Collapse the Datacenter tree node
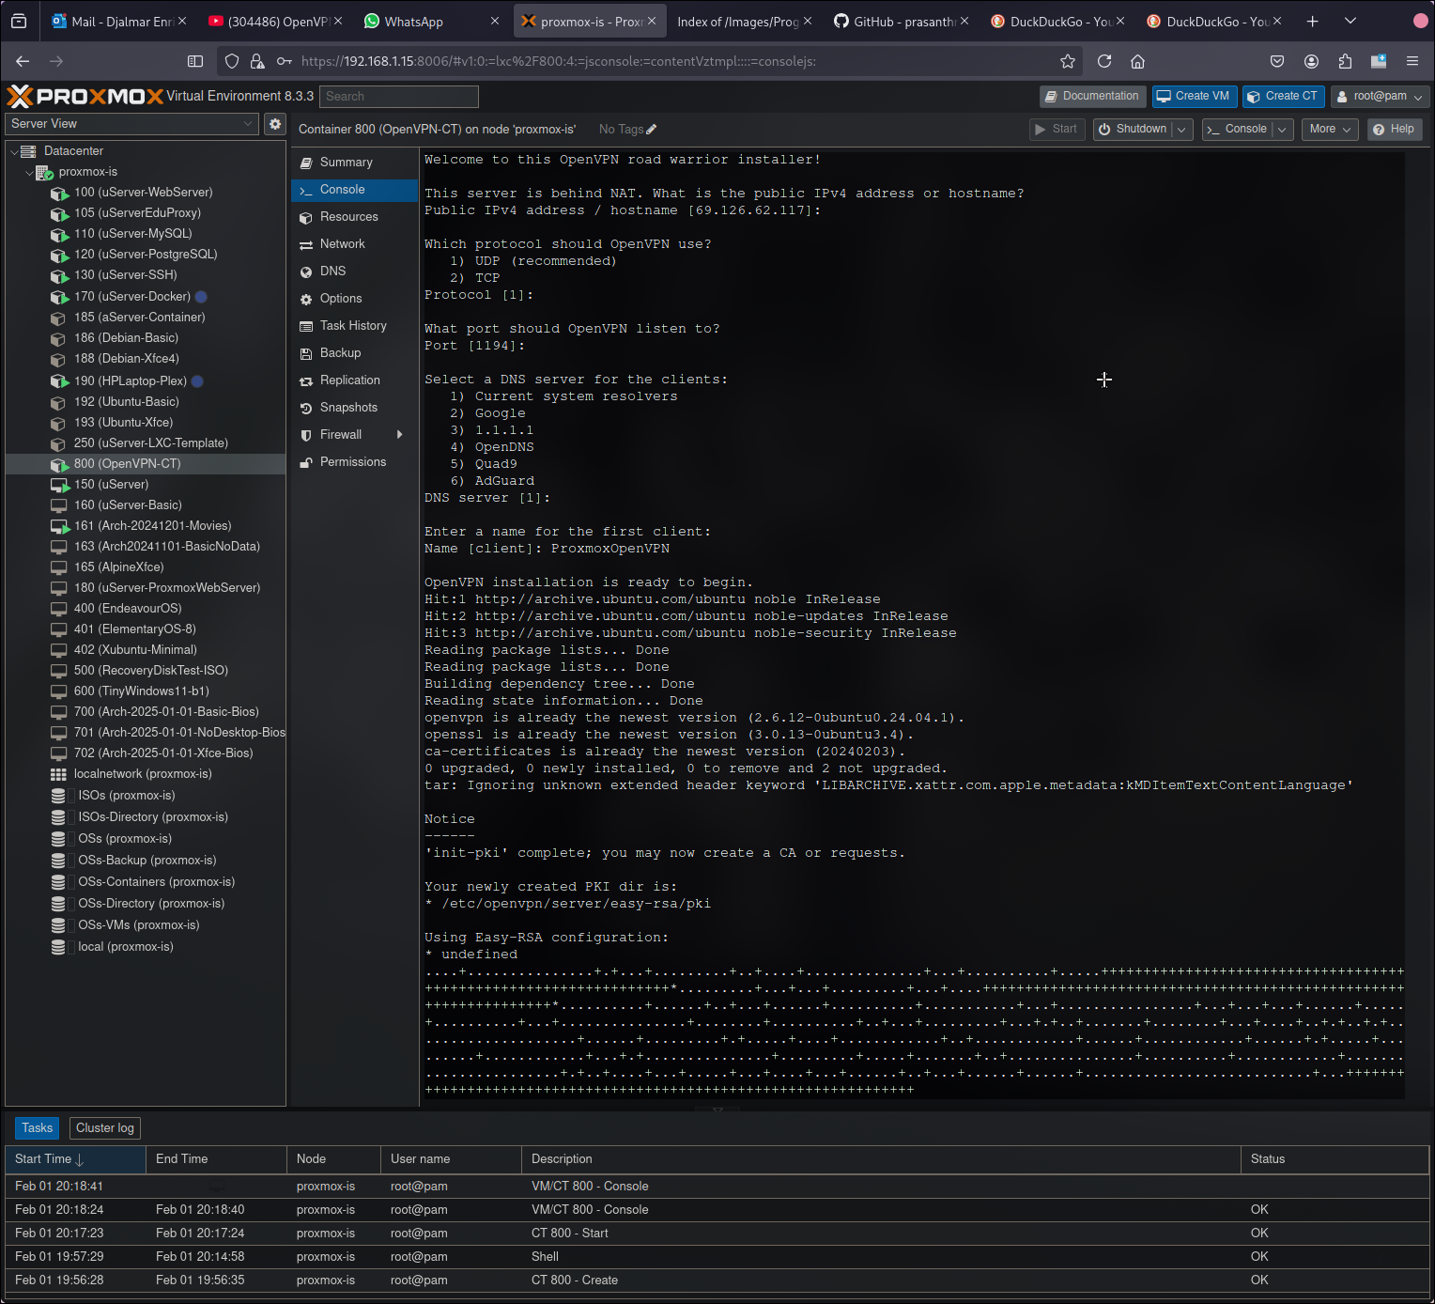The height and width of the screenshot is (1304, 1435). [x=15, y=151]
